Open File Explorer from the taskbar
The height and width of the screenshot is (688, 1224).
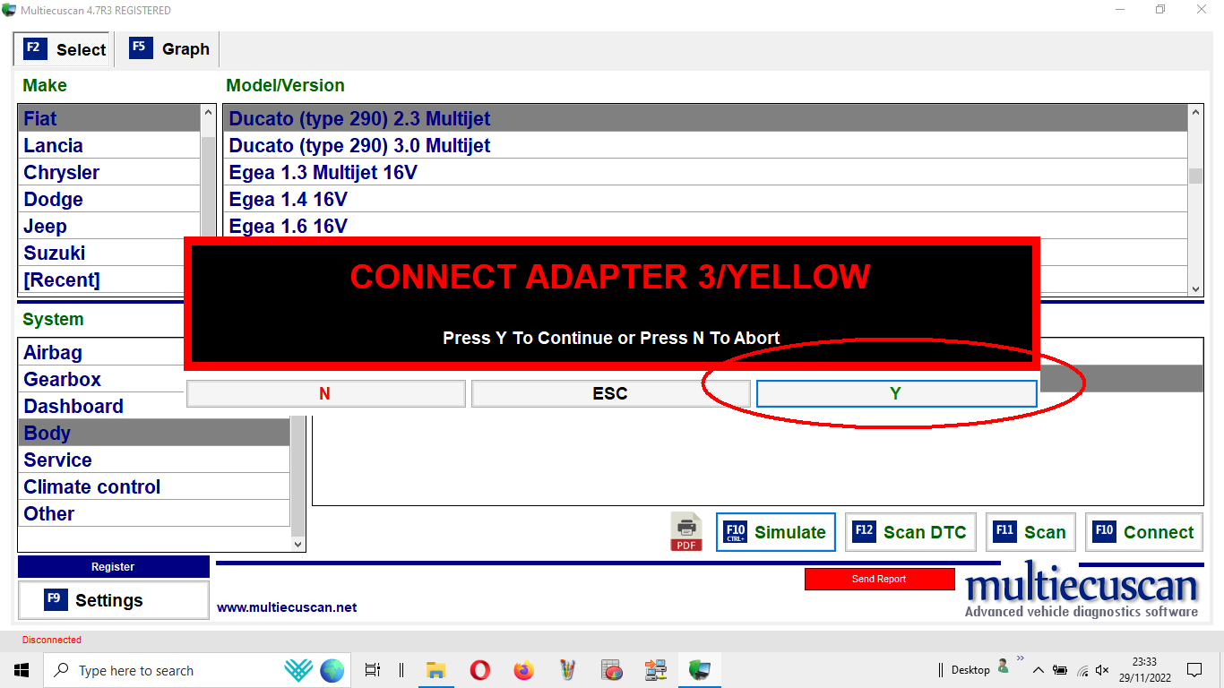pyautogui.click(x=435, y=670)
